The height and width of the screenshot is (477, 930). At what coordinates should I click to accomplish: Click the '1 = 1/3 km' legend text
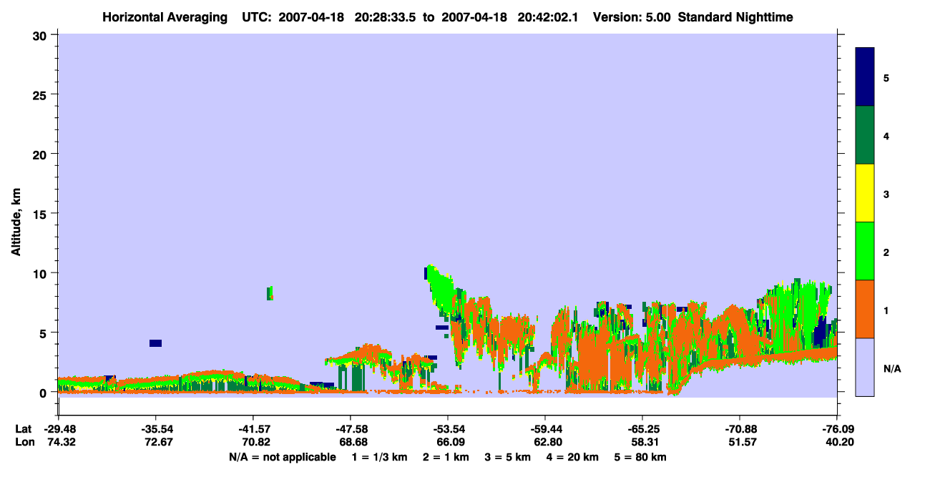380,457
